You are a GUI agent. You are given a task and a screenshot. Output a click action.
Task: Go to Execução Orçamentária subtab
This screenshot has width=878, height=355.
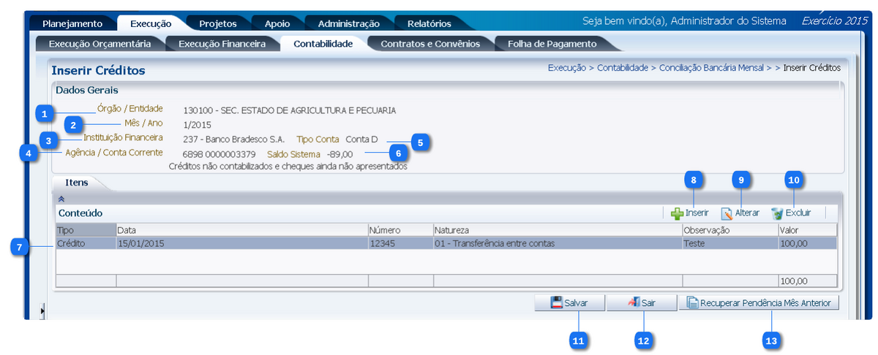[x=100, y=44]
